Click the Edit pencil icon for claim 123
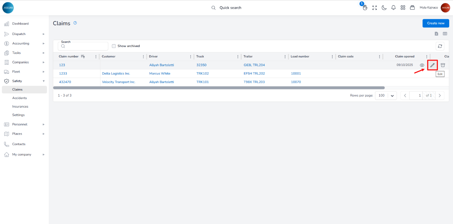The height and width of the screenshot is (224, 453). 432,65
